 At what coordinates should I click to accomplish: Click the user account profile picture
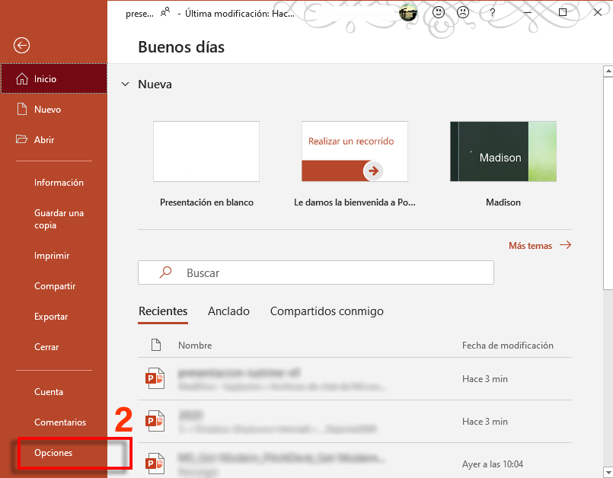408,13
